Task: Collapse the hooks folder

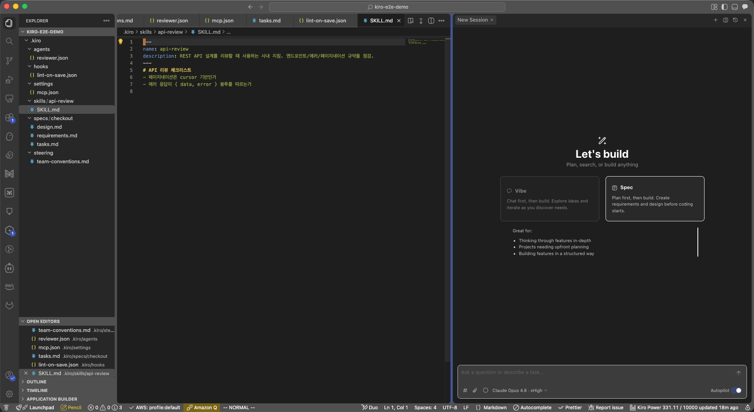Action: tap(67, 66)
